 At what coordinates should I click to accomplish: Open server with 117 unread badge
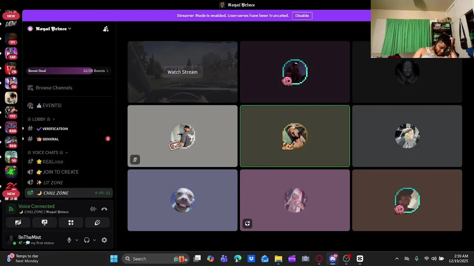[x=11, y=113]
